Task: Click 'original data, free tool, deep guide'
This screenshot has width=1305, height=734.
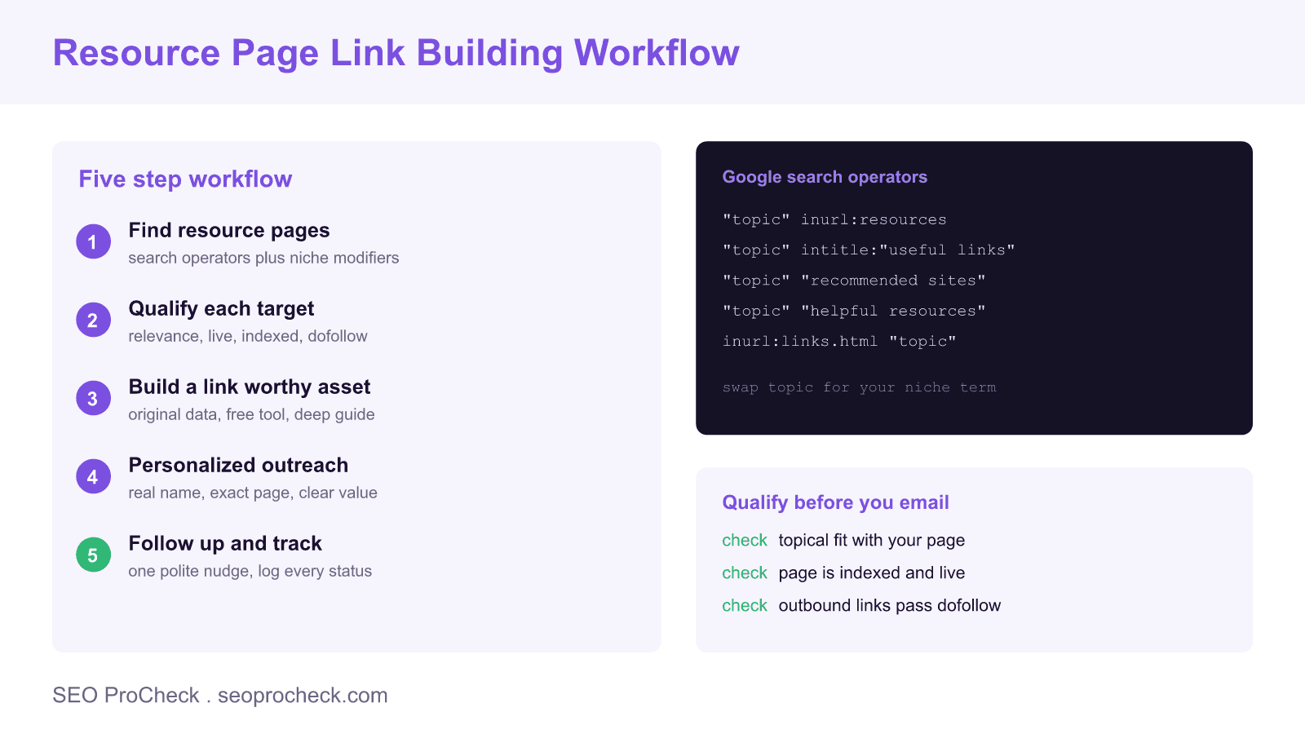Action: (251, 414)
